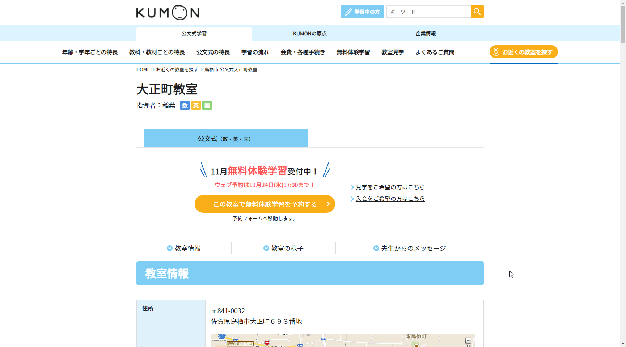
Task: Click the 指導者:稲葉 text
Action: pyautogui.click(x=156, y=105)
